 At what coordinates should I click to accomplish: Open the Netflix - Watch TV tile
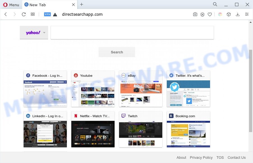tap(93, 129)
